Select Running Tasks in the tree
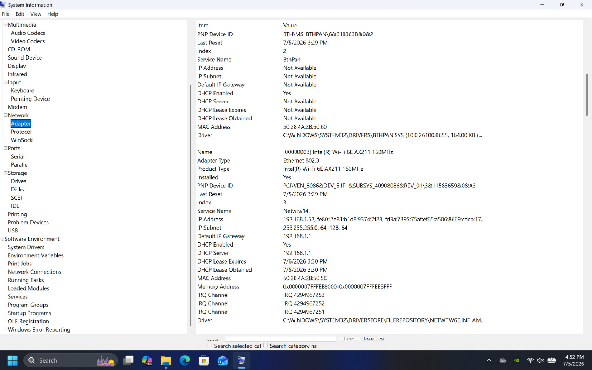 point(26,280)
